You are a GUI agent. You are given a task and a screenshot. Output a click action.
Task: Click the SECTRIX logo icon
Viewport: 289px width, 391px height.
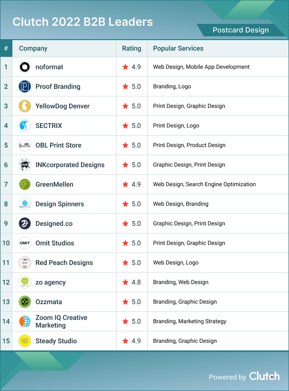(25, 126)
